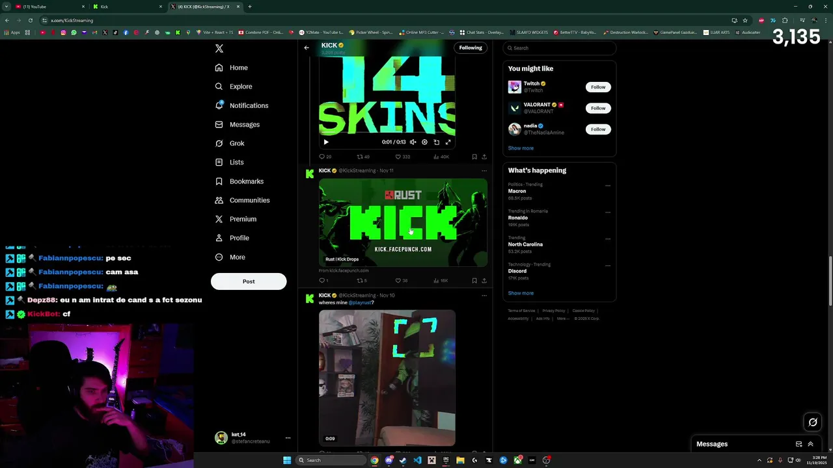Open the Home page in sidebar
The width and height of the screenshot is (833, 468).
coord(232,68)
